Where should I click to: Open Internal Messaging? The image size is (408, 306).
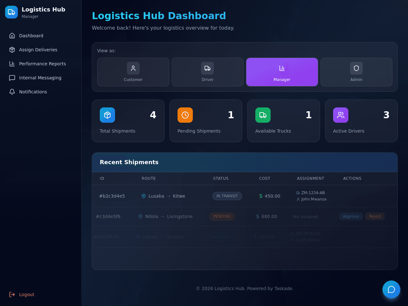tap(41, 78)
